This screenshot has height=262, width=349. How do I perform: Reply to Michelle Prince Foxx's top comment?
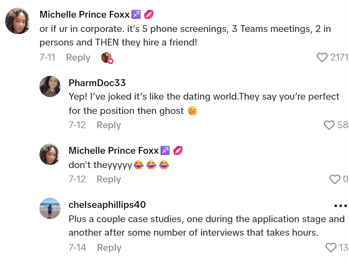pos(78,57)
